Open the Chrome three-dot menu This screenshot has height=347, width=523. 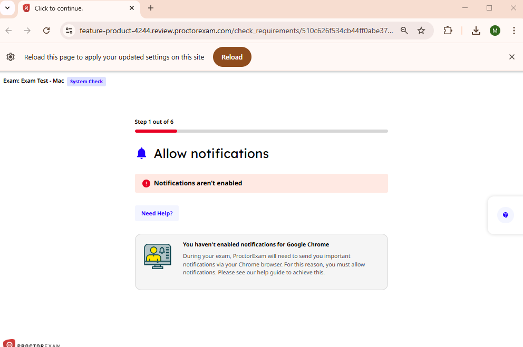(514, 31)
